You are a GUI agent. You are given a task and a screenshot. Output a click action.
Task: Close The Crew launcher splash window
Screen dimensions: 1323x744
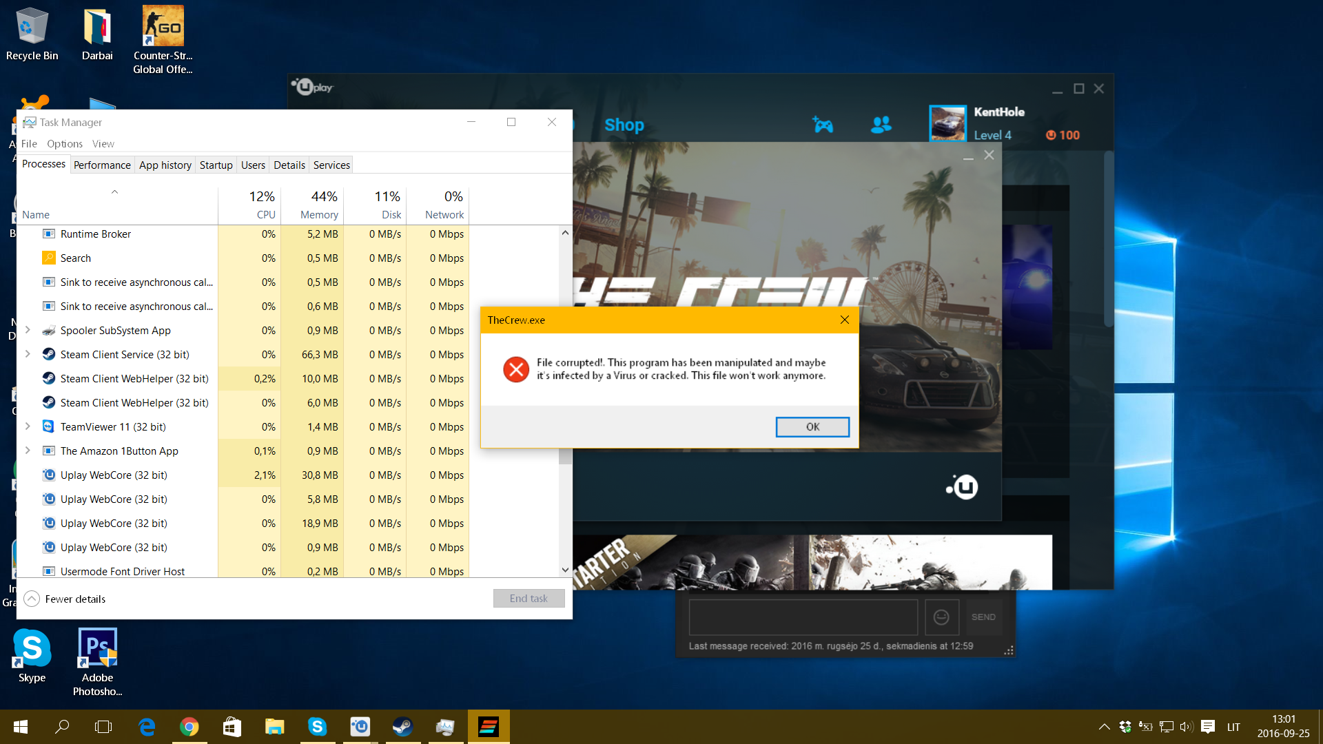tap(989, 155)
